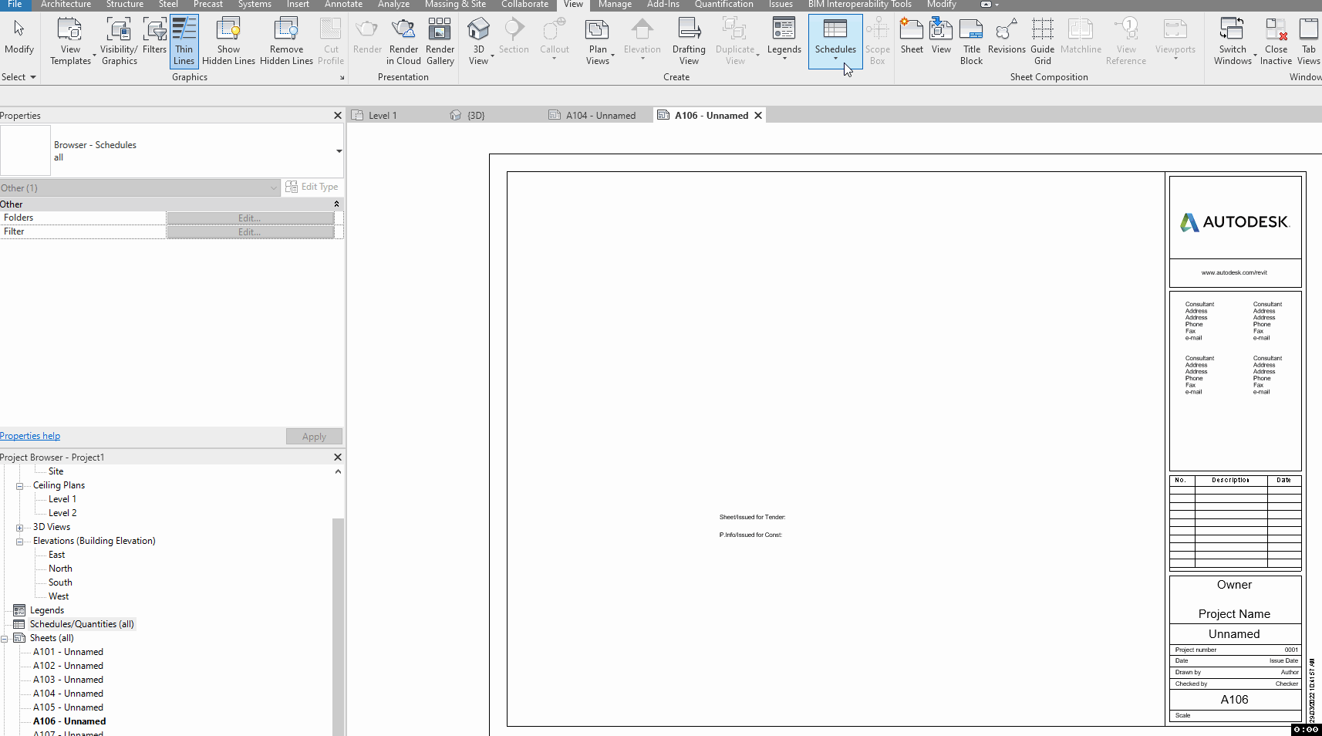Open the Plan Views tool
The image size is (1322, 736).
click(598, 42)
